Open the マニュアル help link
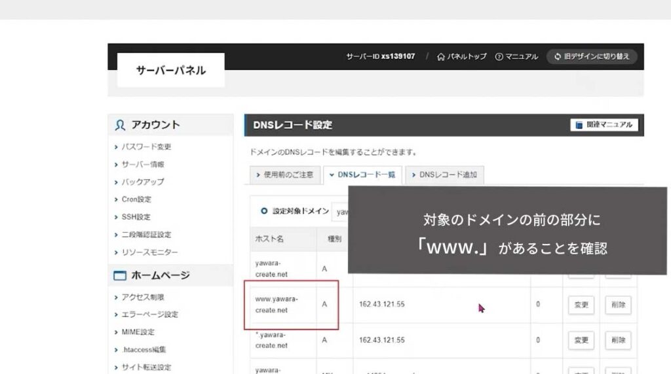 (x=516, y=56)
